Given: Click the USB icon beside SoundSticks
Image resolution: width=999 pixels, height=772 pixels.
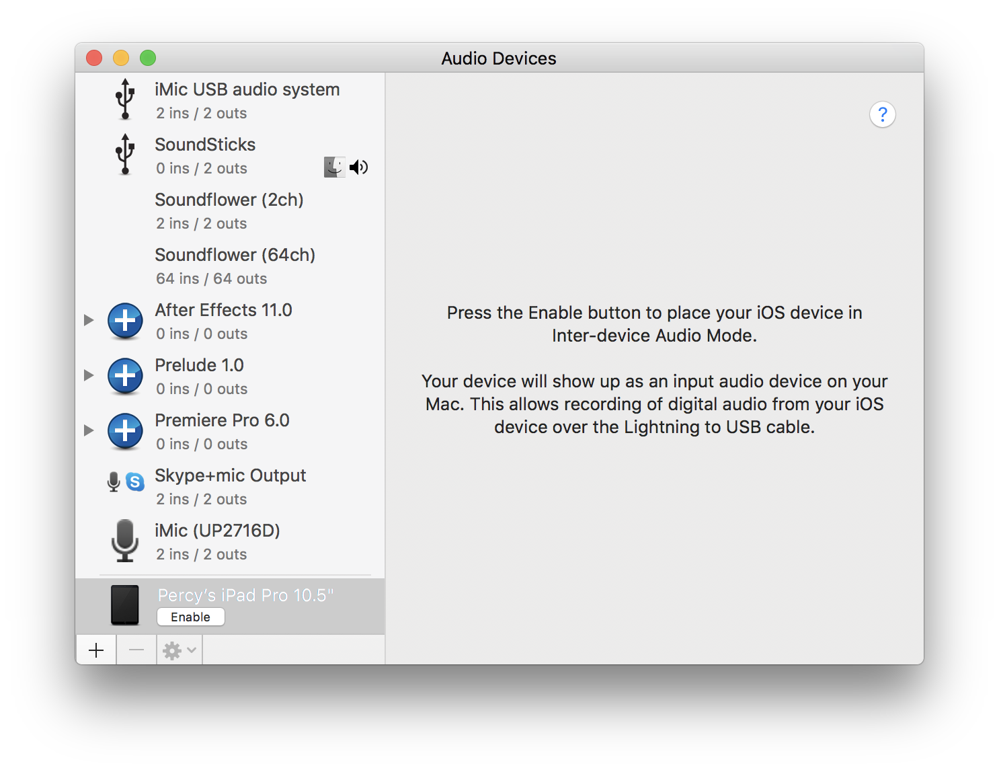Looking at the screenshot, I should tap(125, 154).
